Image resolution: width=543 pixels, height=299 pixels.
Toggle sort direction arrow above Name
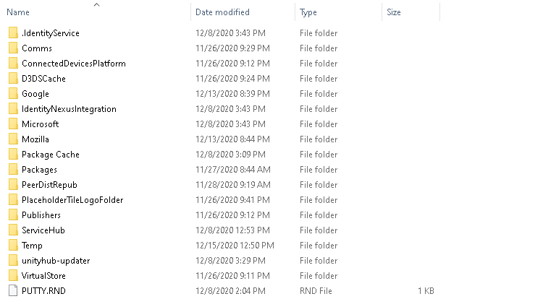click(x=96, y=4)
